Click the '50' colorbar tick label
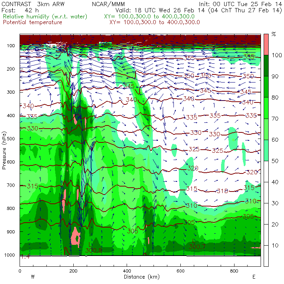Screen dimensions: 284x284 275,161
